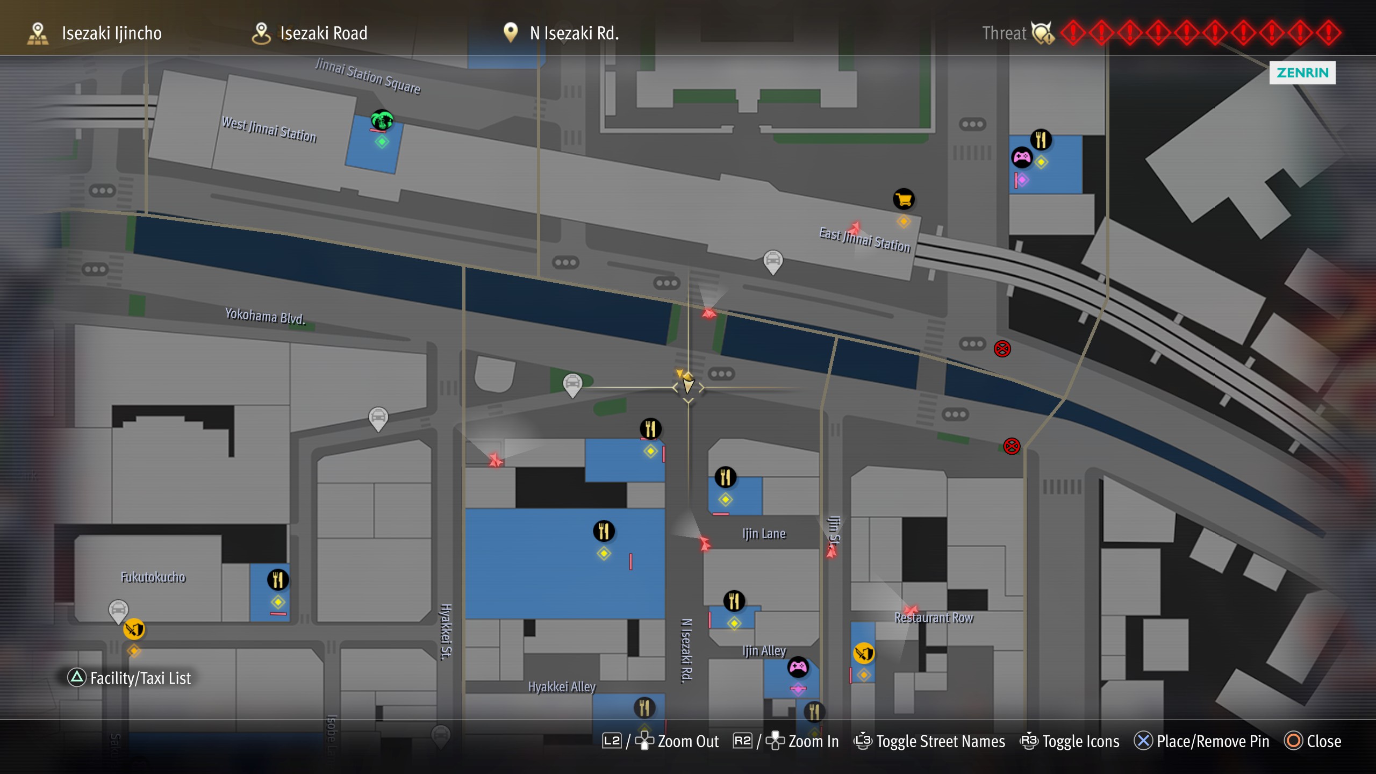Screen dimensions: 1376x774
Task: Click the upper red crossed-circle marker by the canal
Action: [x=1002, y=349]
